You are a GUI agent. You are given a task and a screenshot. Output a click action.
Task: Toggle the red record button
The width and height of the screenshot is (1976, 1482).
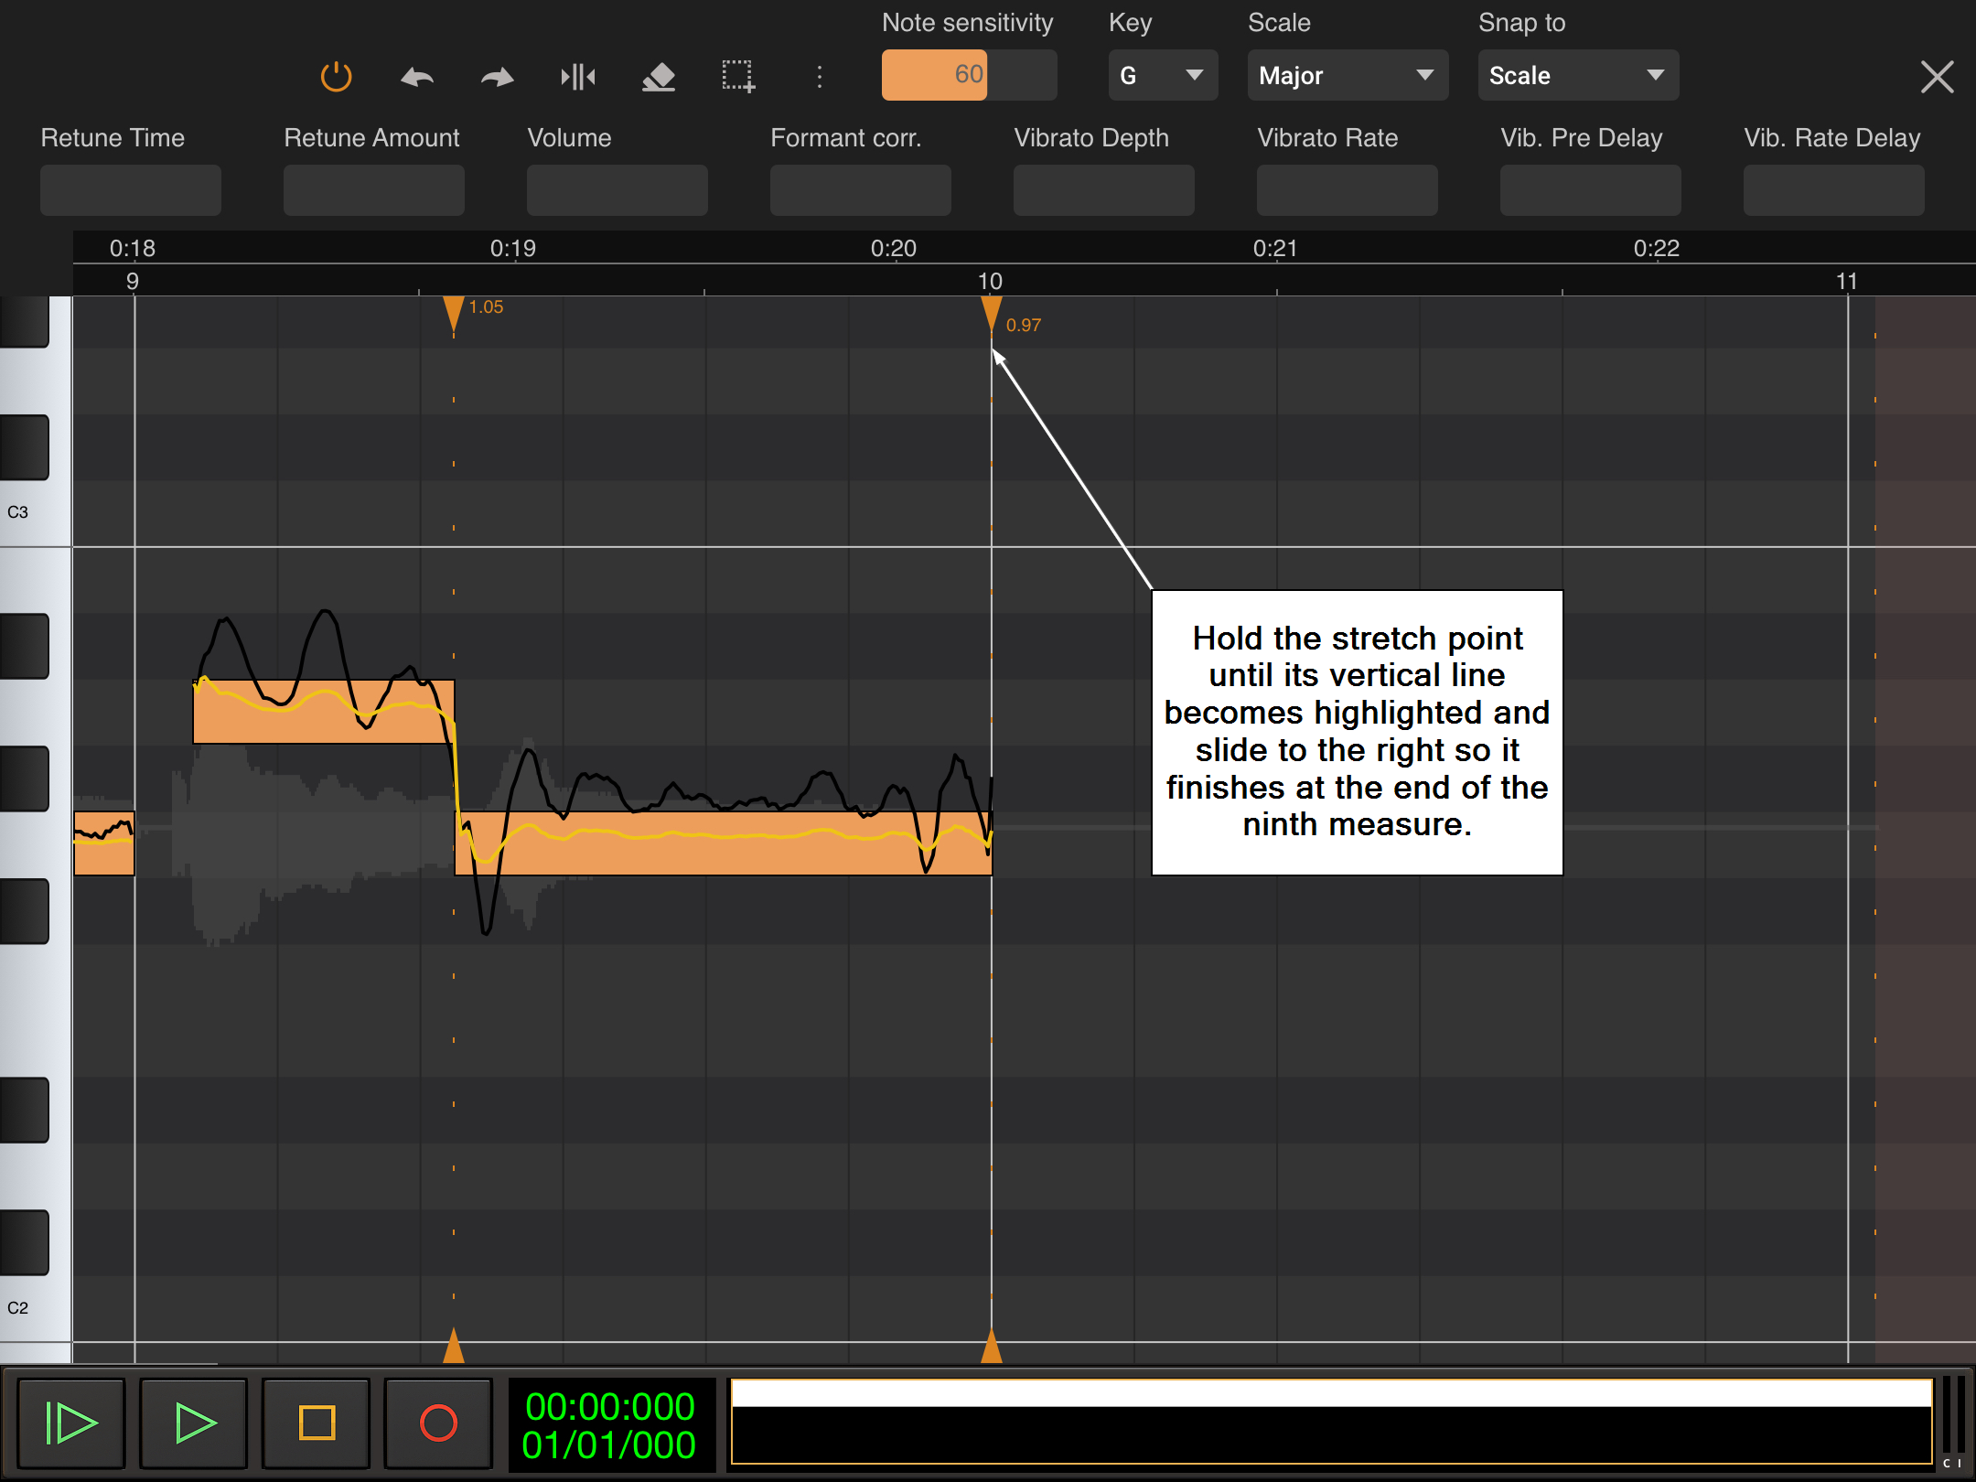pos(438,1423)
